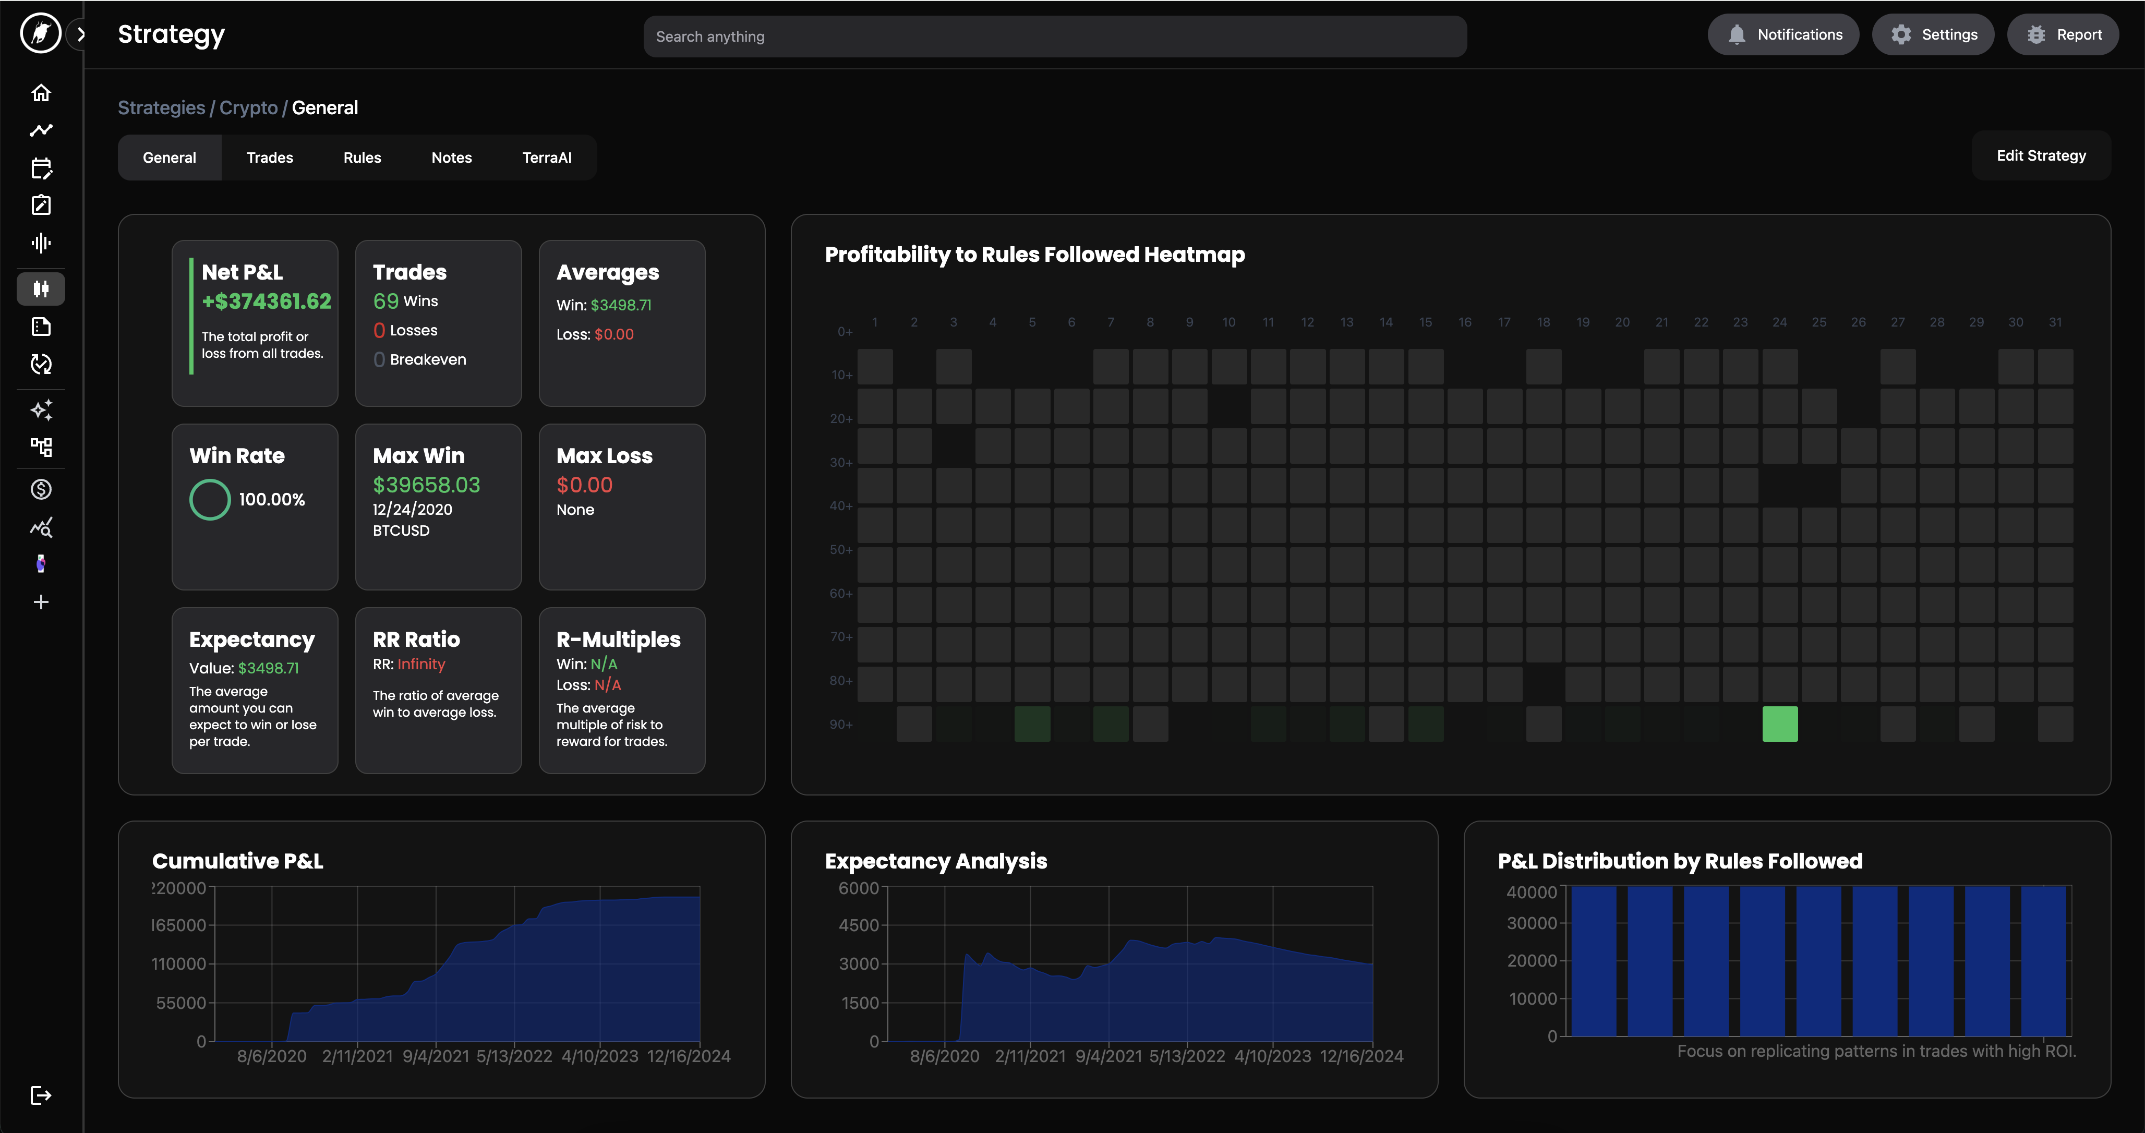Open the Strategies breadcrumb dropdown
The image size is (2145, 1133).
point(162,107)
